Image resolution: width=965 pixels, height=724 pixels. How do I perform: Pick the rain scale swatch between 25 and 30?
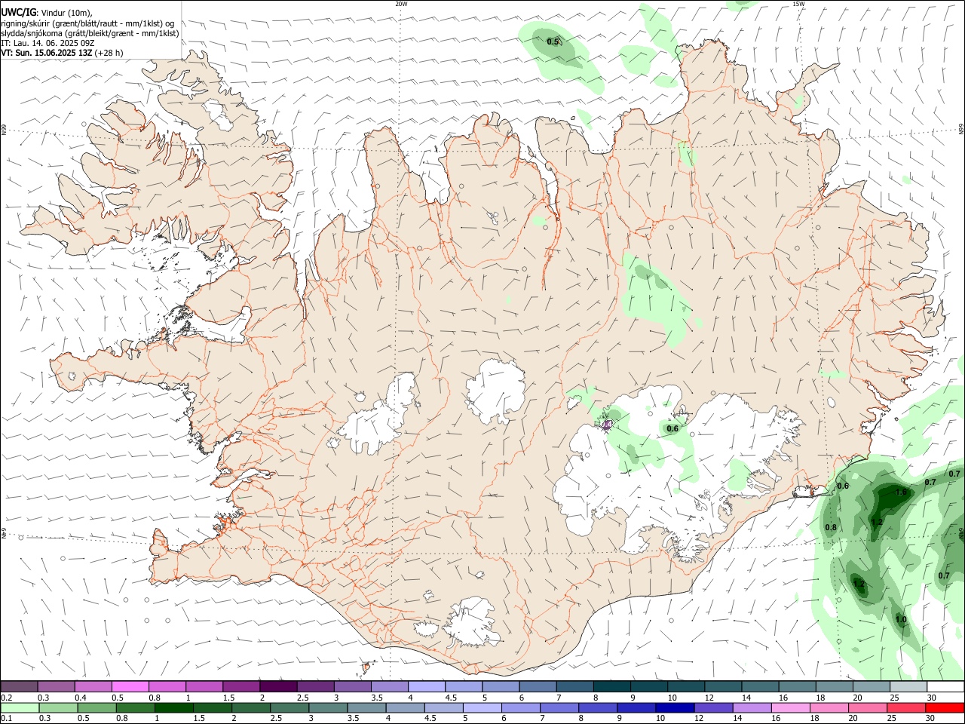907,708
